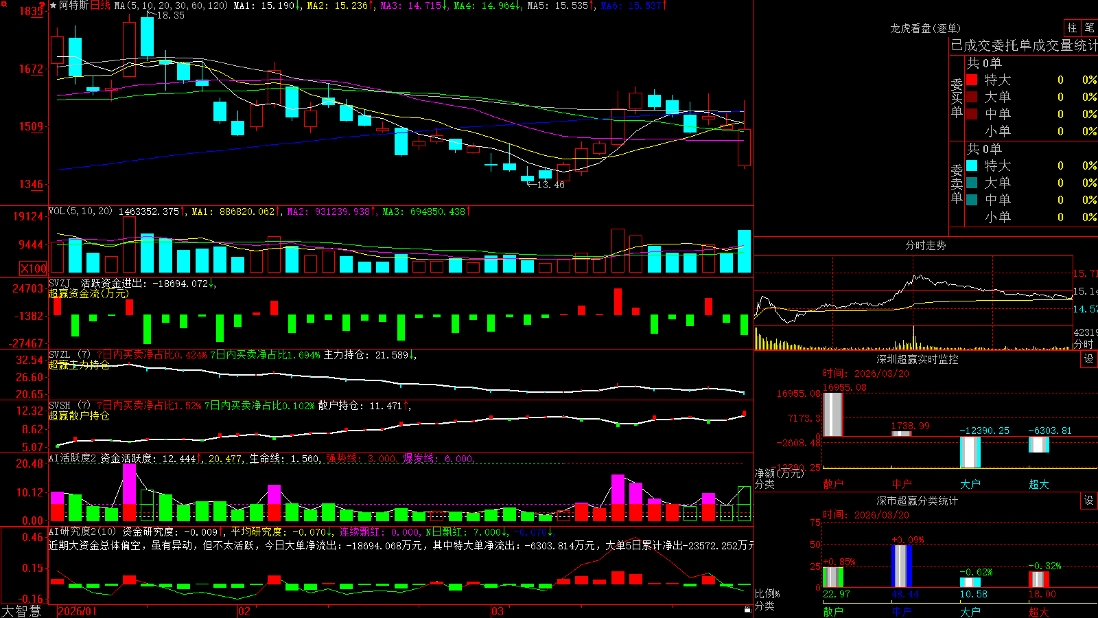This screenshot has width=1098, height=618.
Task: Click the 18.35 high price annotation
Action: coord(170,15)
